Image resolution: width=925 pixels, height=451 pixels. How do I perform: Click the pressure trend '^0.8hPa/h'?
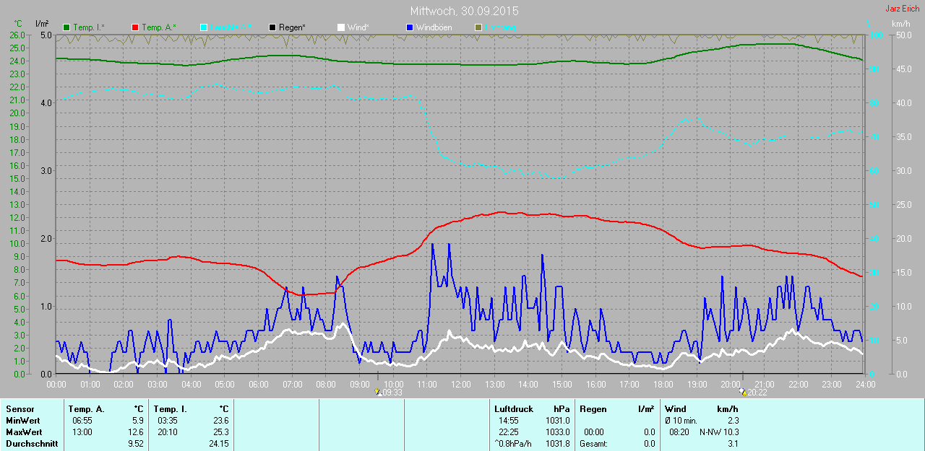click(512, 444)
